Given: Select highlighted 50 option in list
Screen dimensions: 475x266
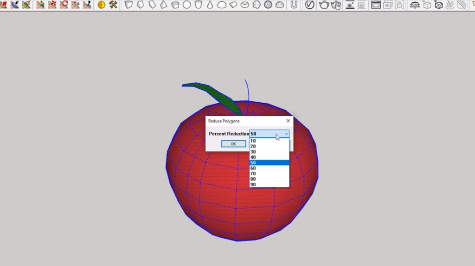Looking at the screenshot, I should tap(270, 163).
